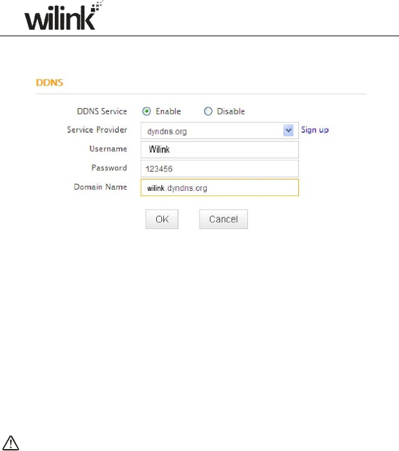Click the Username label text
Viewport: 399px width, 451px height.
coord(108,149)
